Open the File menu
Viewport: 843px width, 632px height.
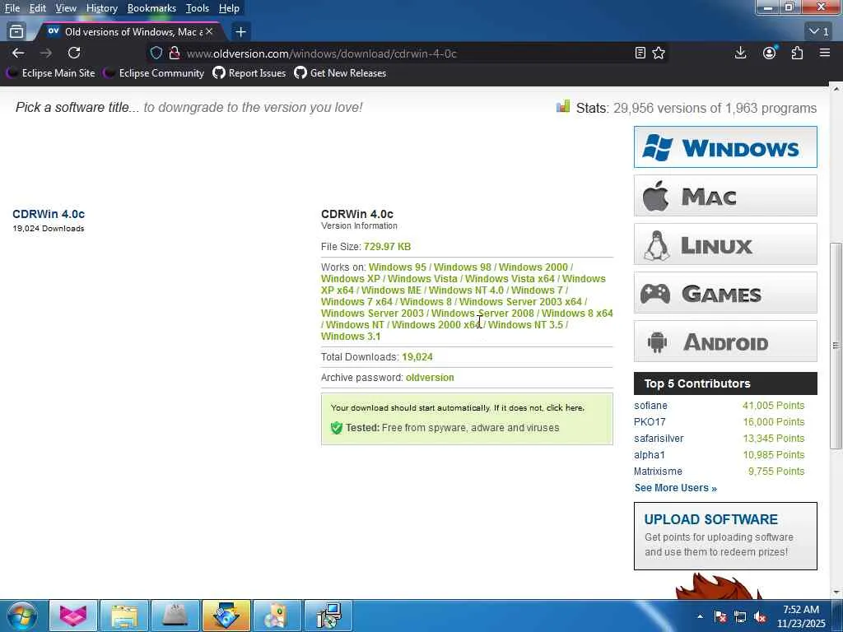click(x=12, y=8)
